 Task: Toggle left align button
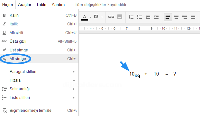(x=168, y=17)
